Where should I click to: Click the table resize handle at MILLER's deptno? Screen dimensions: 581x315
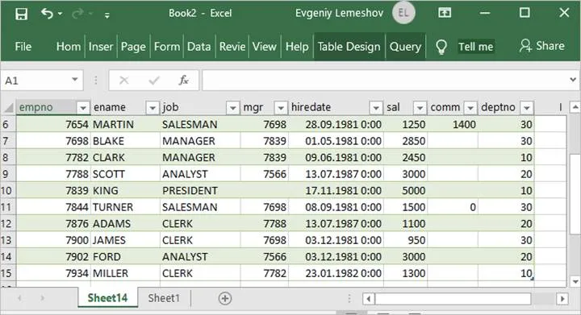pyautogui.click(x=533, y=279)
